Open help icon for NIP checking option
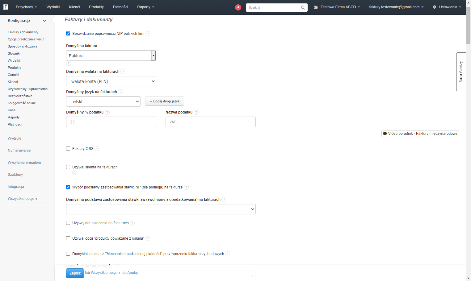 [x=148, y=34]
